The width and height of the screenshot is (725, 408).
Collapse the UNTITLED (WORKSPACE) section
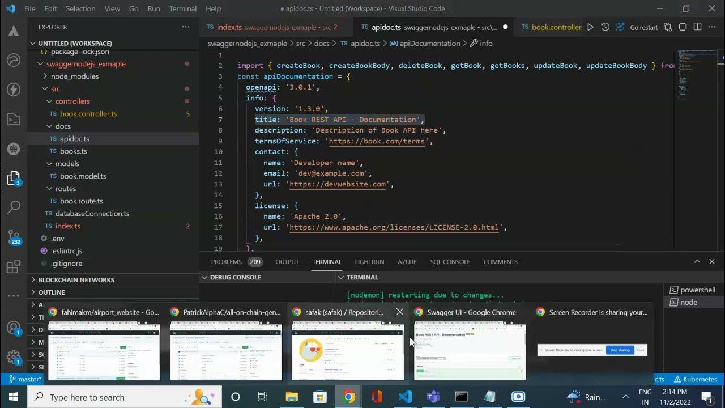coord(113,43)
